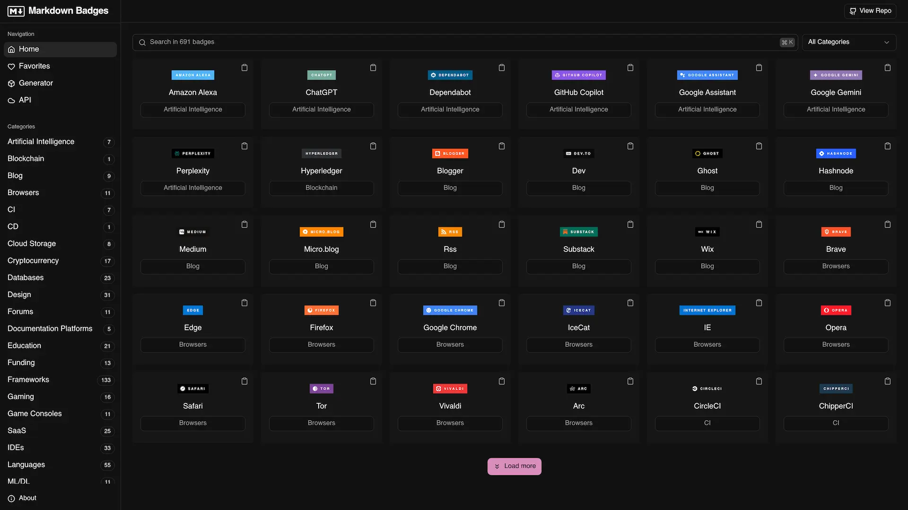This screenshot has height=510, width=908.
Task: Copy the Substack badge
Action: click(x=630, y=224)
